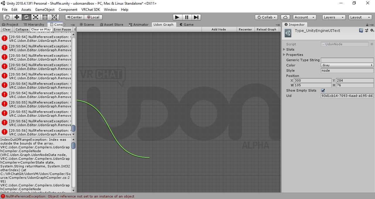Click the Add Node button
This screenshot has height=199, width=375.
219,29
